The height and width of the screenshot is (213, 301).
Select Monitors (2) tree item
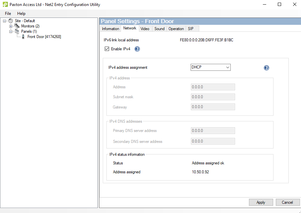coord(30,26)
